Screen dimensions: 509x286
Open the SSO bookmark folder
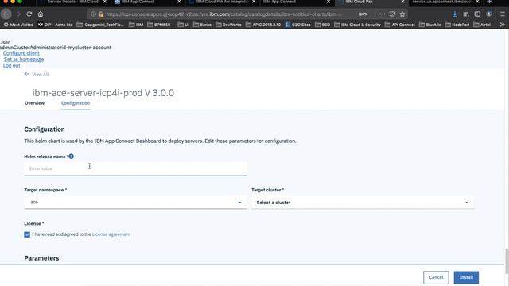[323, 25]
